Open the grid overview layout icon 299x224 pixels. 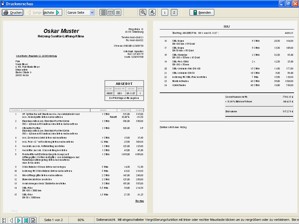tap(118, 12)
